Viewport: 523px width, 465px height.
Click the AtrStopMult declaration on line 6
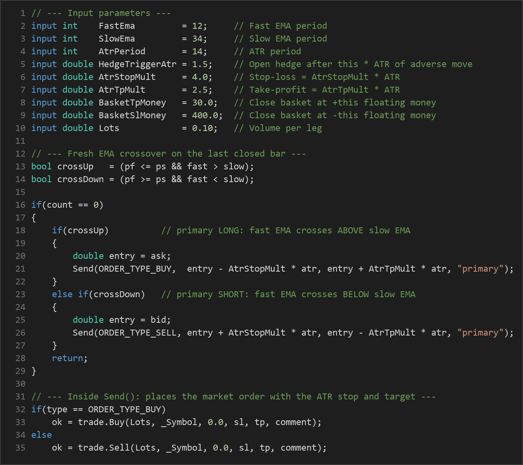tap(127, 77)
